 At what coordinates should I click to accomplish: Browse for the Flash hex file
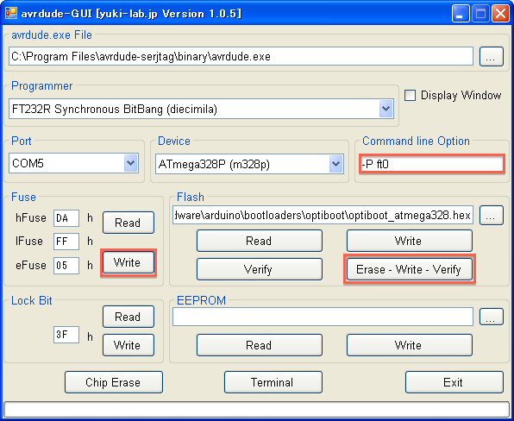(491, 216)
